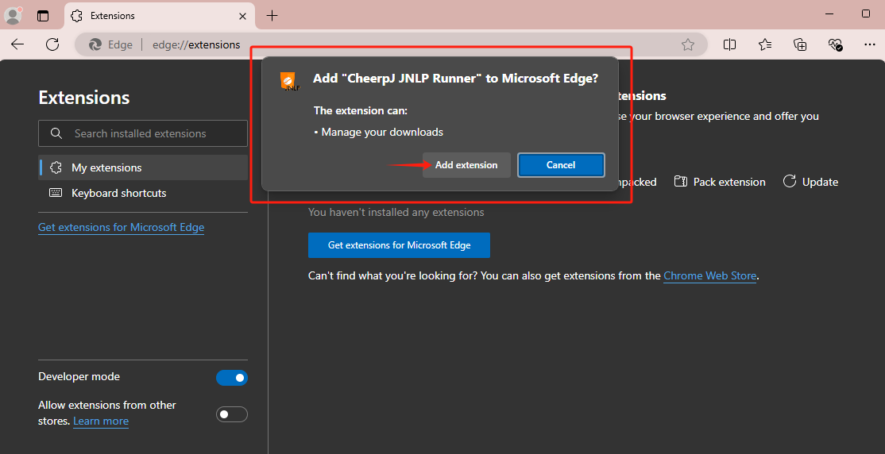Open the Chrome Web Store link
The width and height of the screenshot is (885, 454).
click(x=709, y=275)
